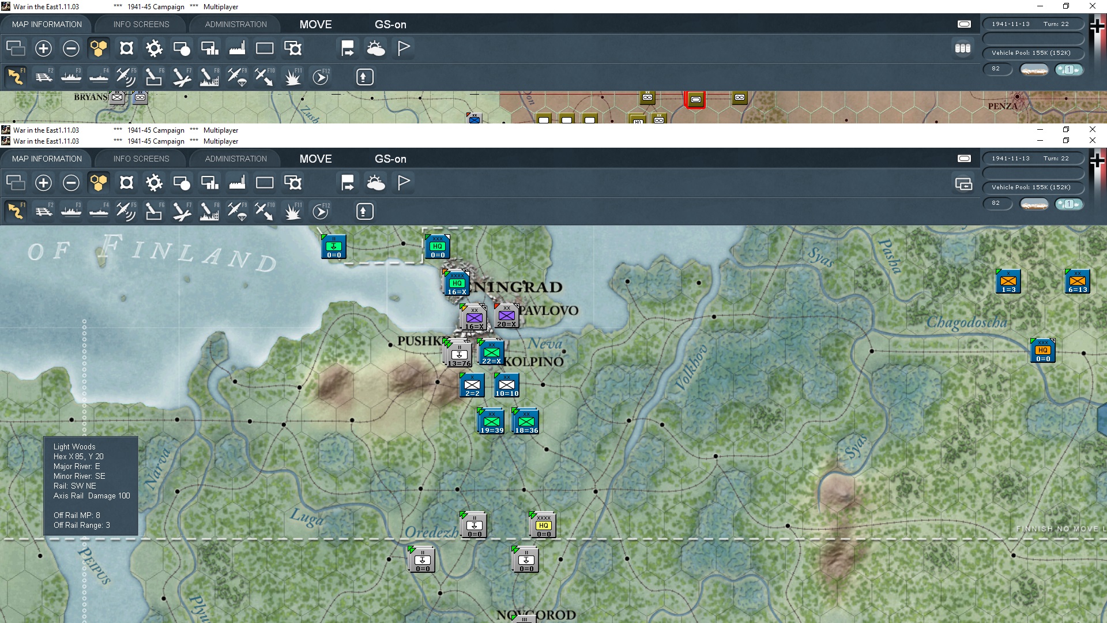1107x623 pixels.
Task: Click MOVE mode label in lower window
Action: coord(315,159)
